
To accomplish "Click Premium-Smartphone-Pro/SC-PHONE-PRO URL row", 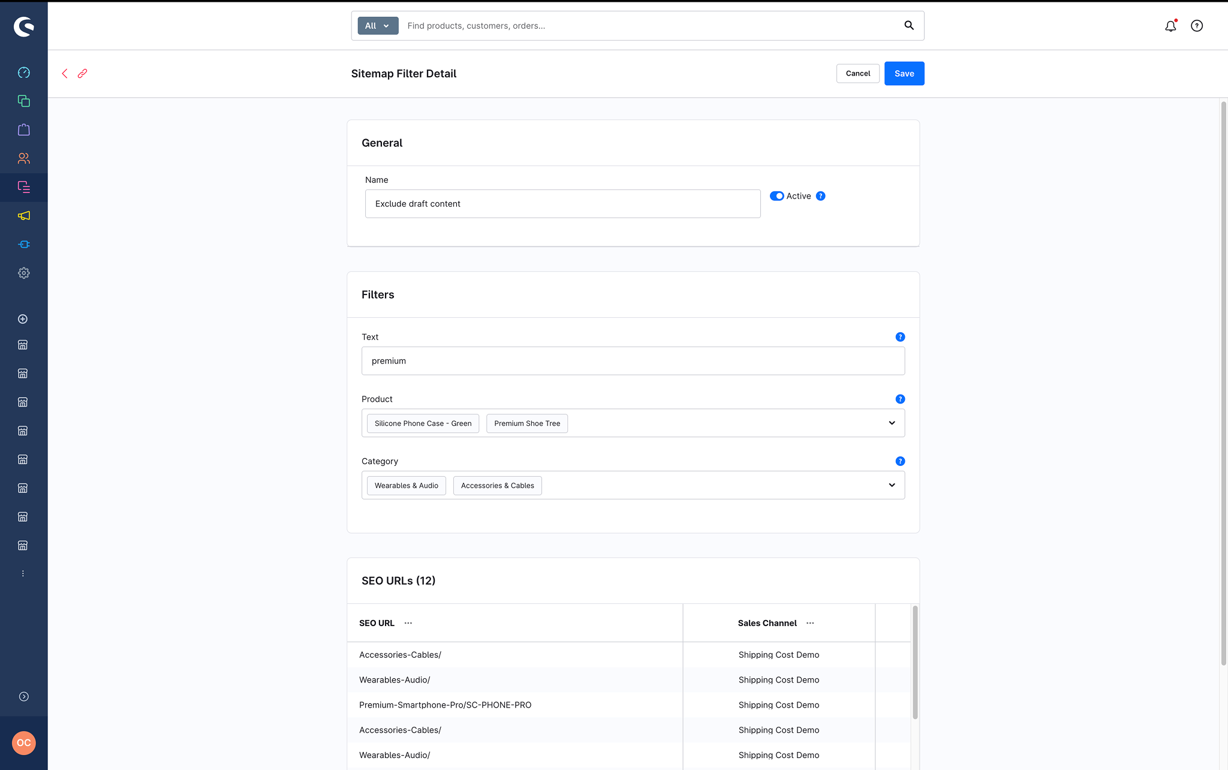I will click(628, 705).
